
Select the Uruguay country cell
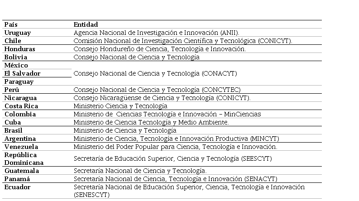click(x=18, y=33)
